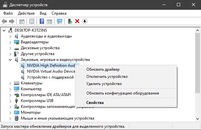Expand the Другие устройства node
Image resolution: width=201 pixels, height=130 pixels.
(x=10, y=54)
